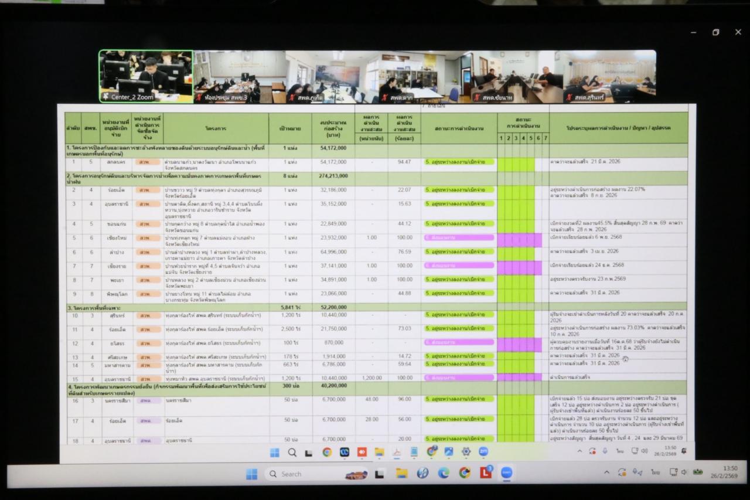Open the Thai language input indicator

tap(656, 472)
